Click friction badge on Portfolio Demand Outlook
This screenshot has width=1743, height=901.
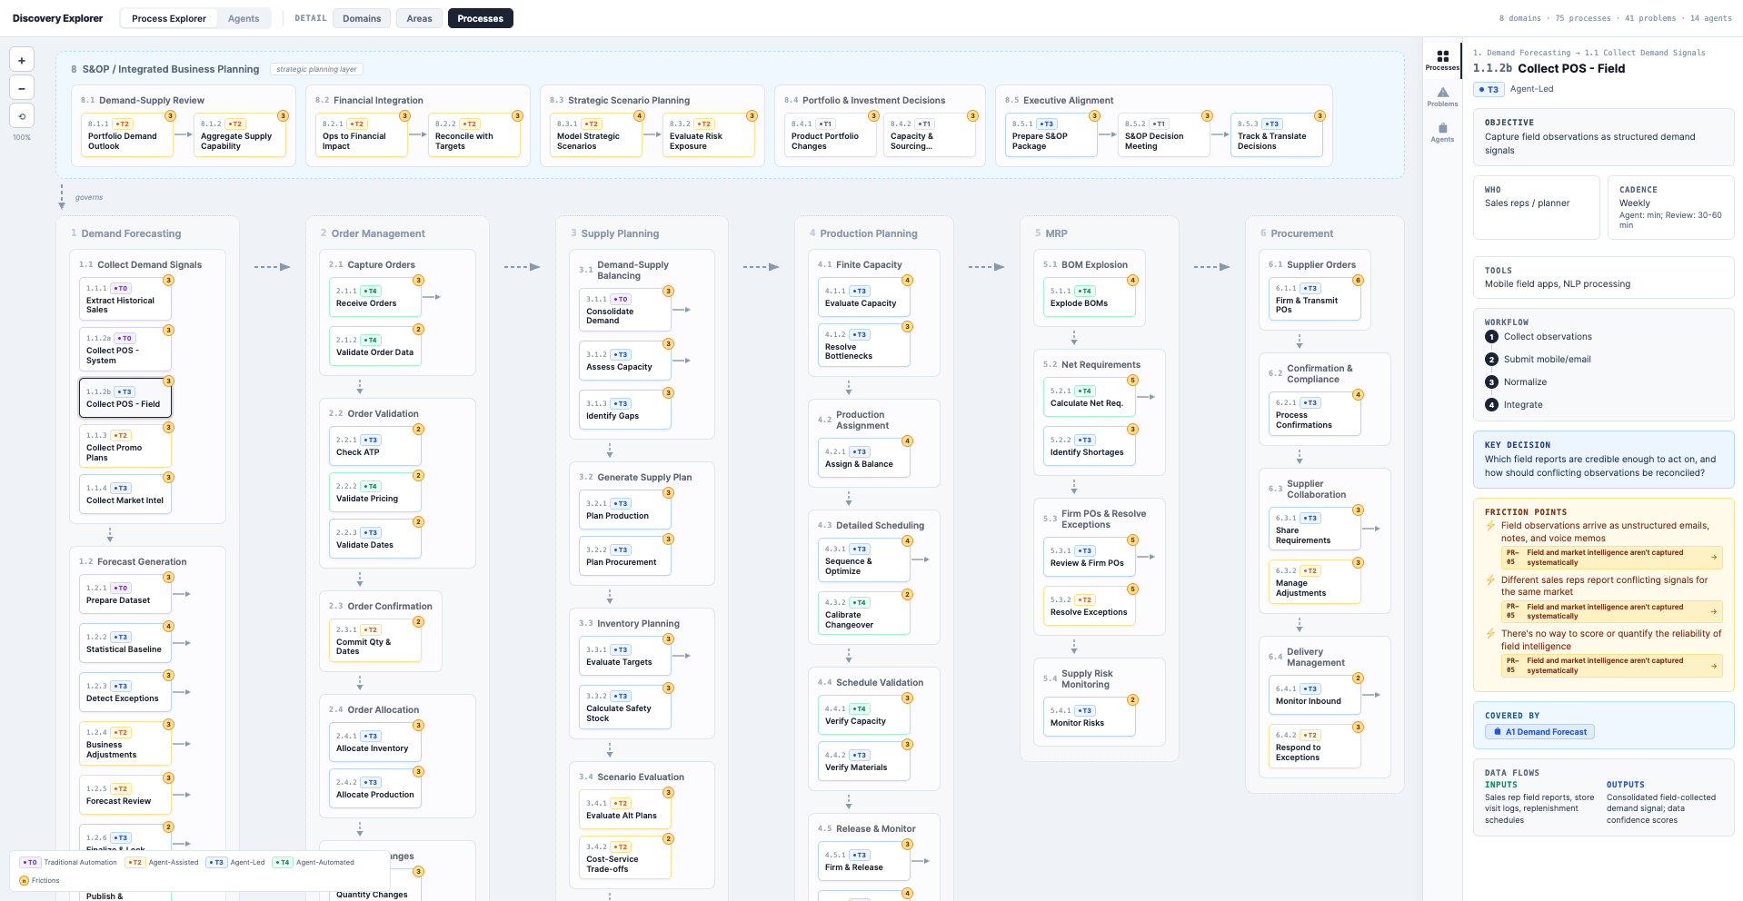pyautogui.click(x=170, y=115)
